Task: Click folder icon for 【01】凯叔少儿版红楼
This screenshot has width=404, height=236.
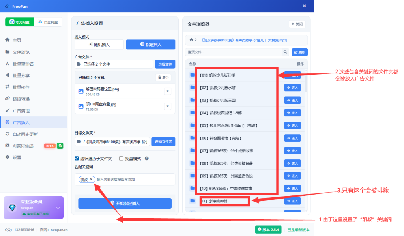Action: coord(192,75)
